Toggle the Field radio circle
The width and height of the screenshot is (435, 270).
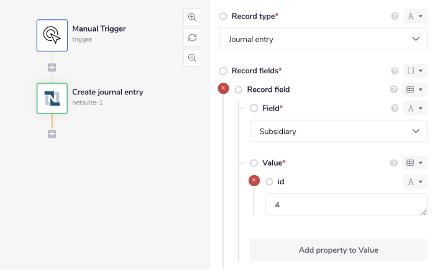254,108
